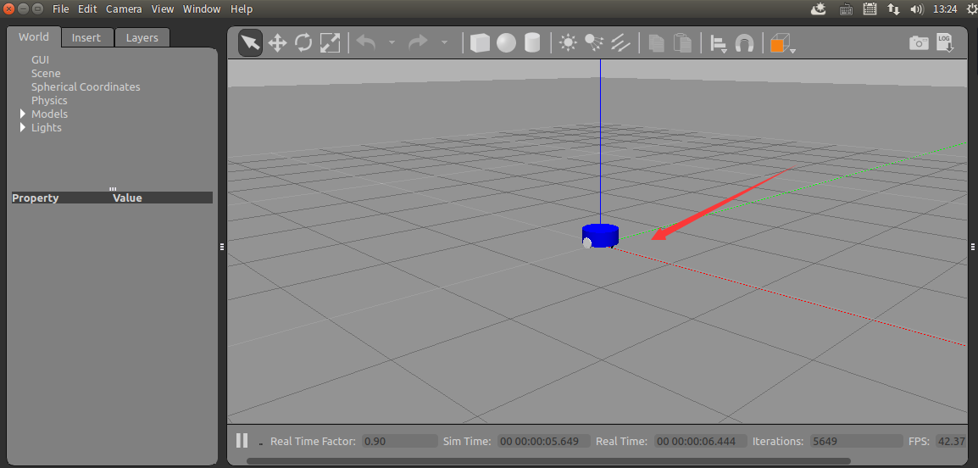Insert a cylinder shape
The height and width of the screenshot is (468, 978).
point(532,43)
